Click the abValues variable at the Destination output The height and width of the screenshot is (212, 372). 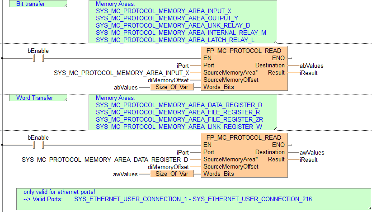pyautogui.click(x=311, y=66)
